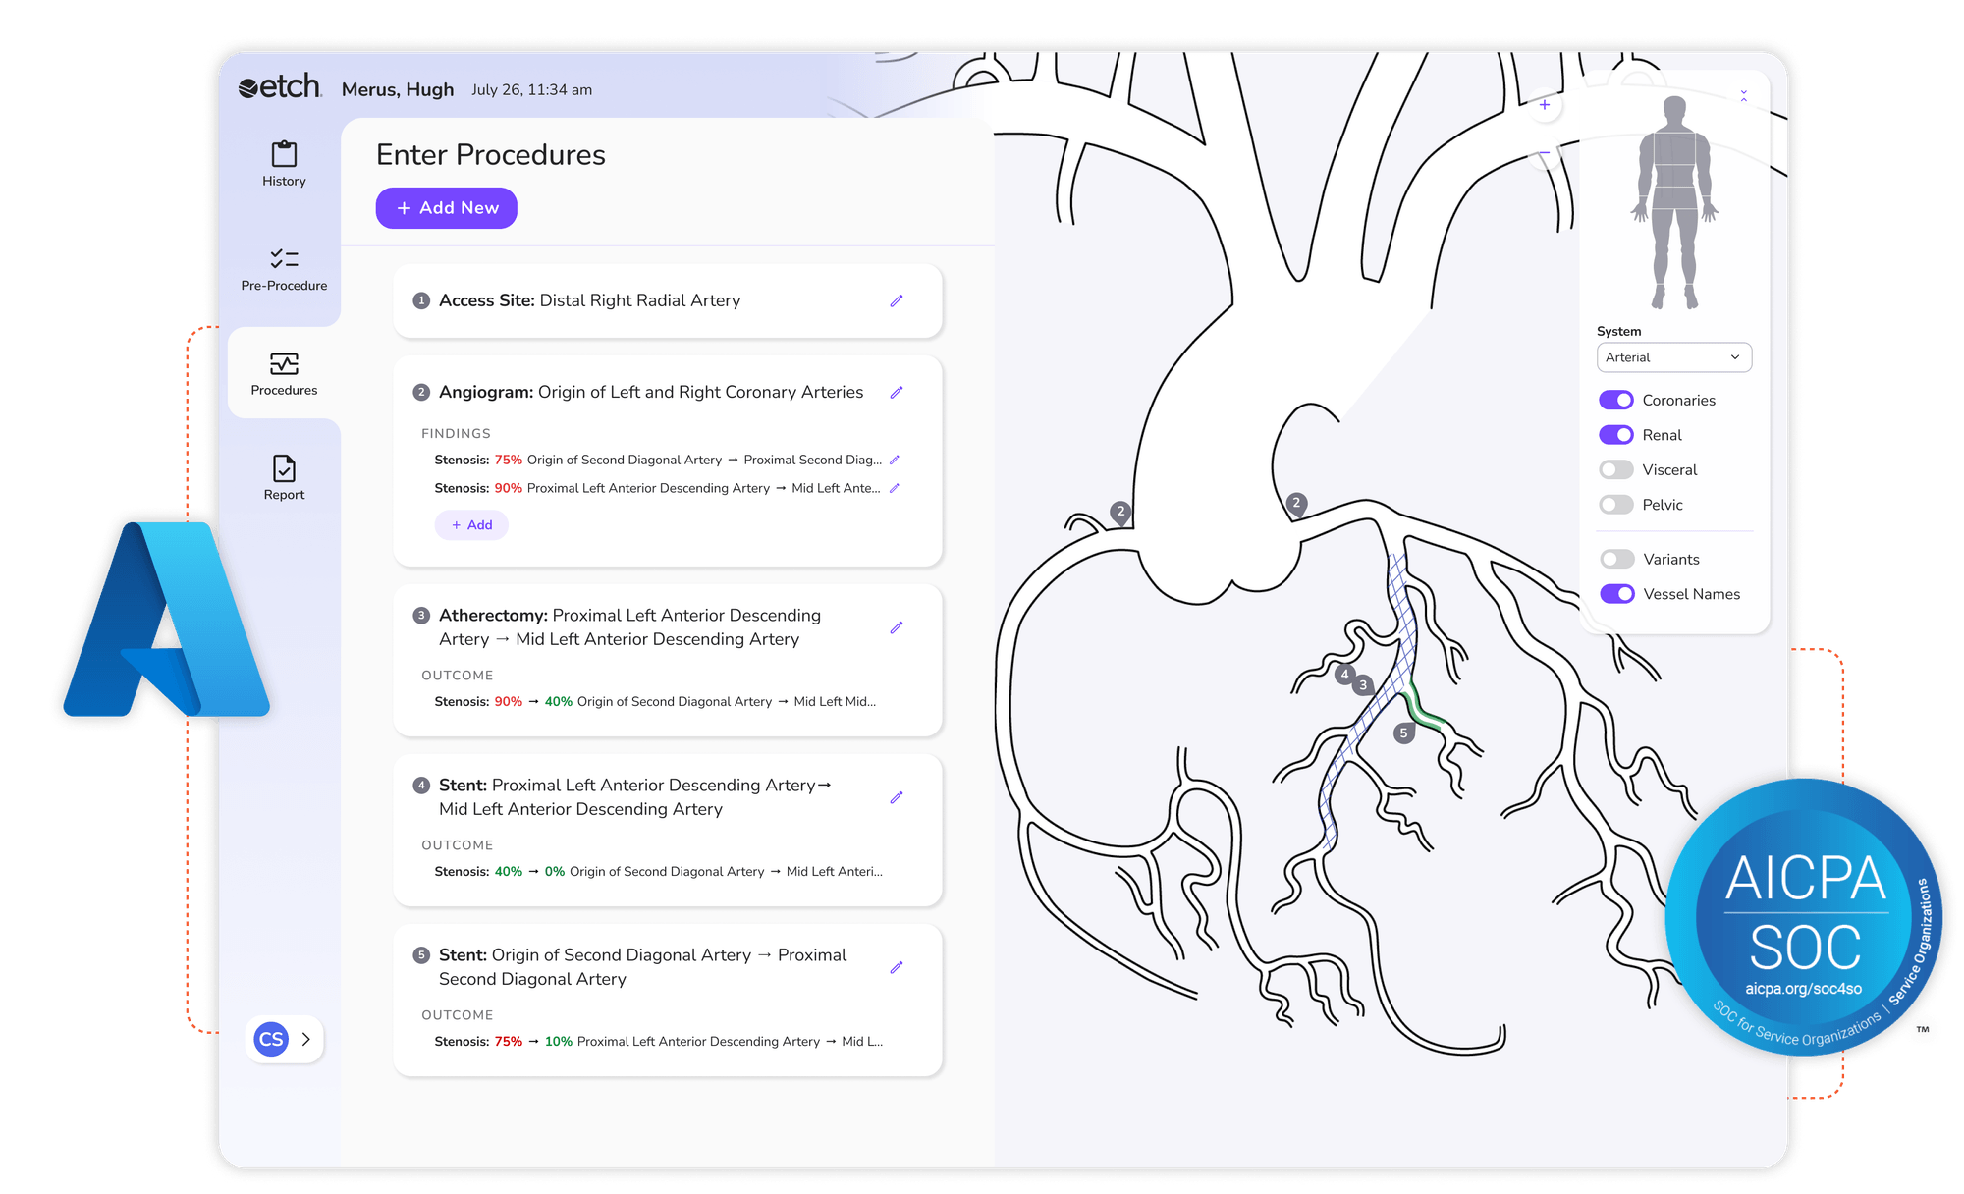
Task: Click the green-highlighted diagonal artery segment
Action: point(1422,710)
